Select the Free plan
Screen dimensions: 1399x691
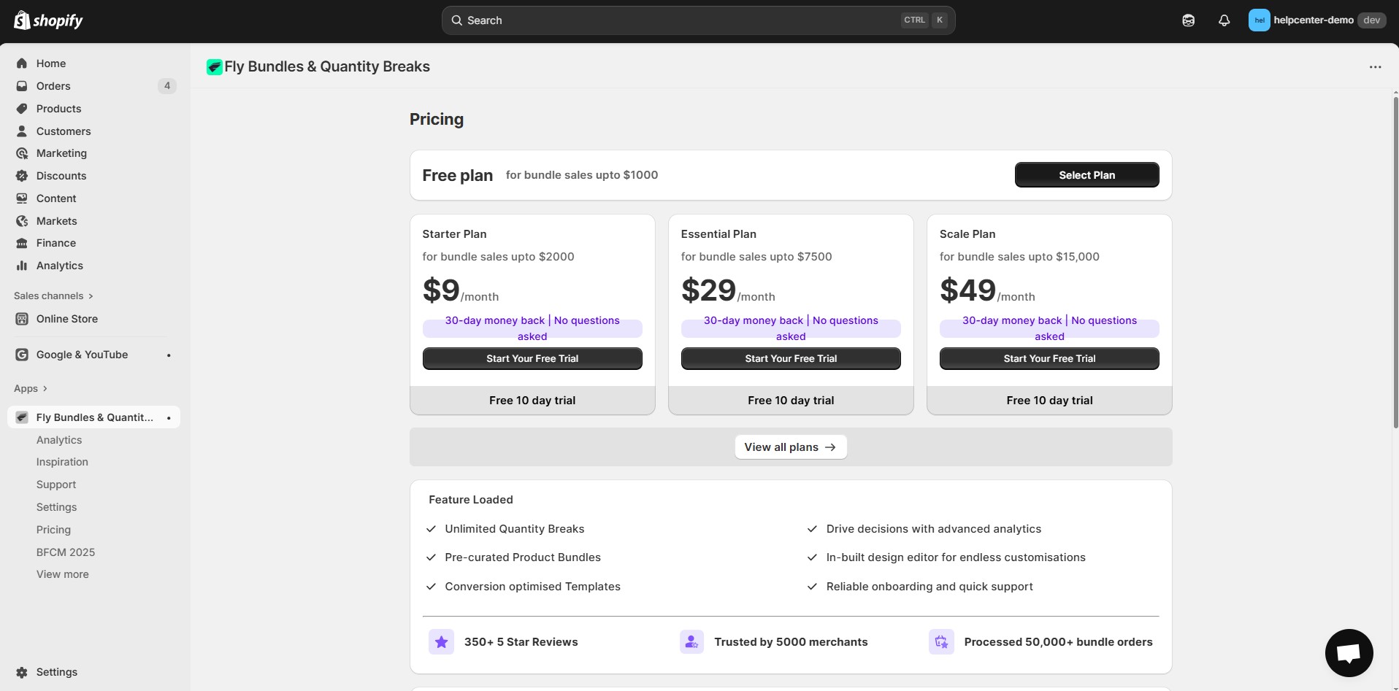tap(1086, 175)
